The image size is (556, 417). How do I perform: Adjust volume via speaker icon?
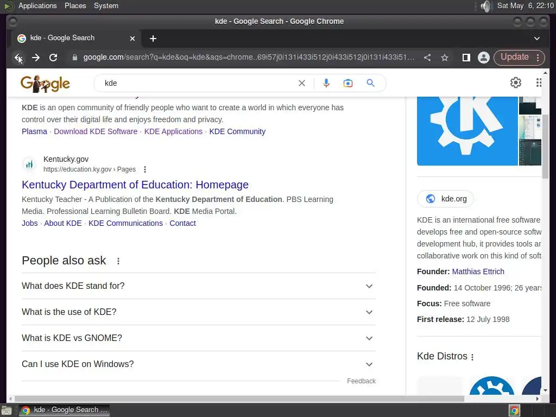[486, 6]
